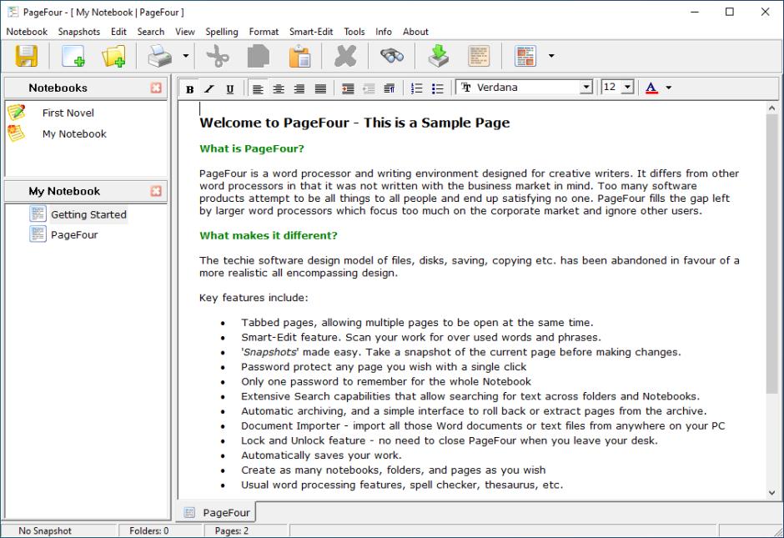The width and height of the screenshot is (784, 538).
Task: Open the View menu
Action: [x=185, y=32]
